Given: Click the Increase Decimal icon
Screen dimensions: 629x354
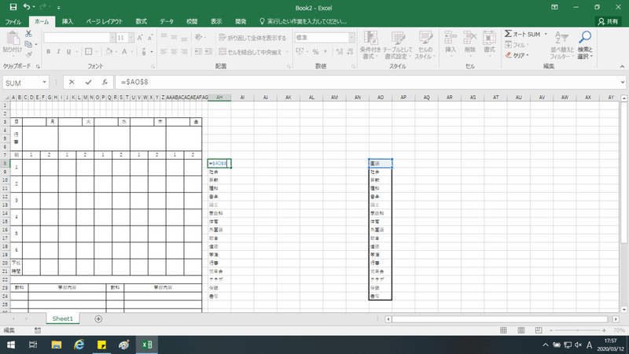Looking at the screenshot, I should point(340,51).
